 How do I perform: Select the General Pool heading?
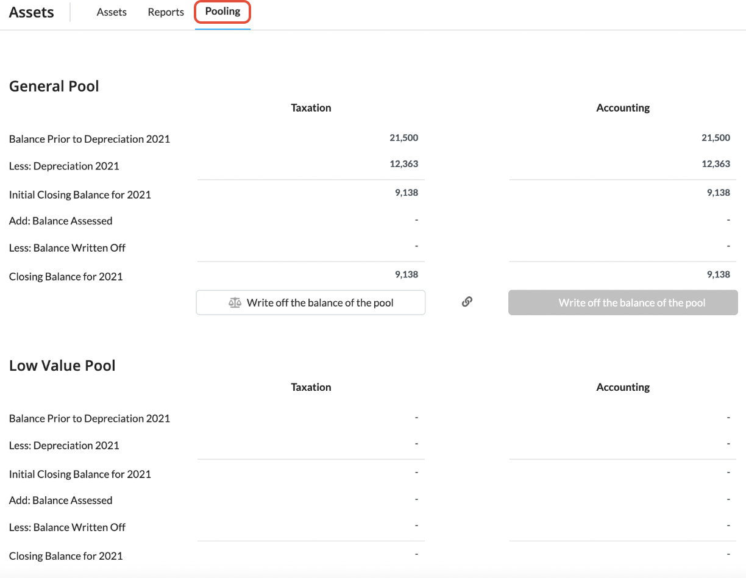pos(54,86)
